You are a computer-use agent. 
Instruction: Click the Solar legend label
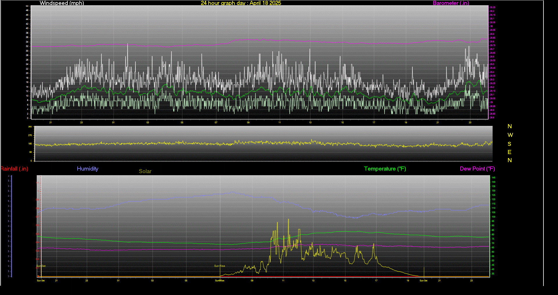pyautogui.click(x=145, y=171)
